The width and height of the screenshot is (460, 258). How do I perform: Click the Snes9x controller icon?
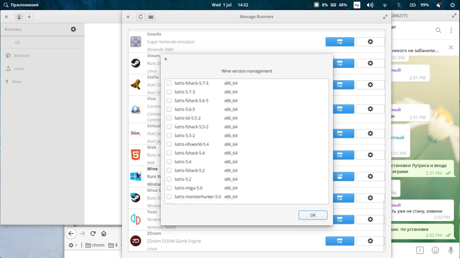pyautogui.click(x=135, y=42)
